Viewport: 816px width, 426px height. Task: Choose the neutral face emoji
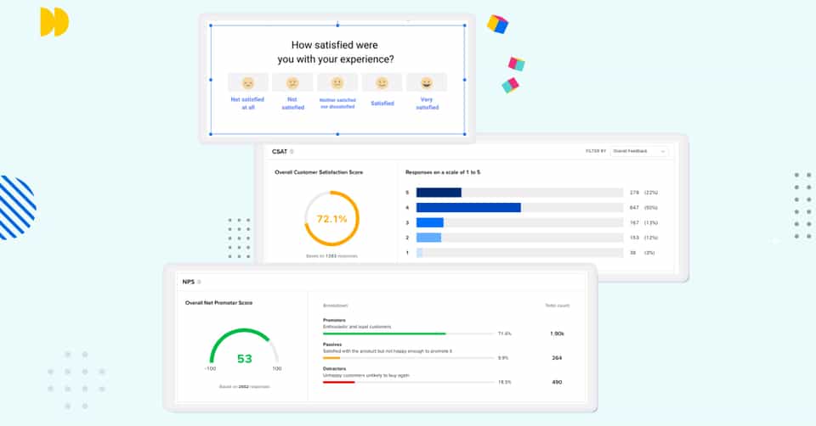(337, 82)
